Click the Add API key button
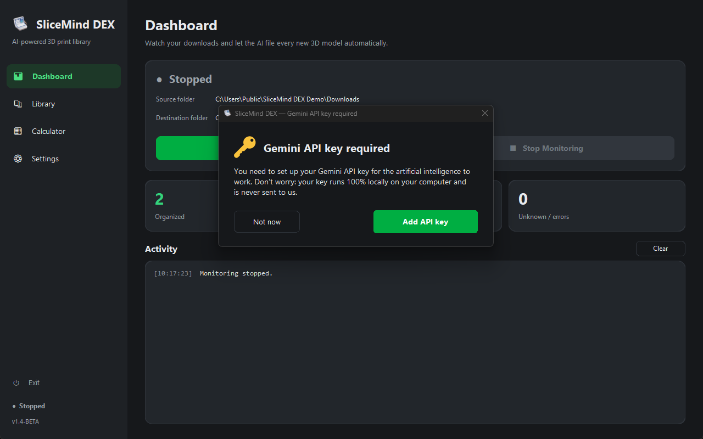 [426, 222]
